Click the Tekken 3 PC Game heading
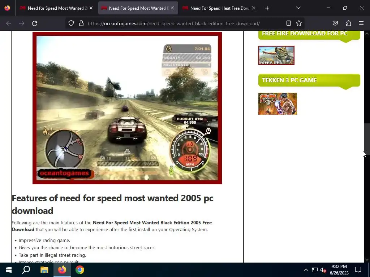The width and height of the screenshot is (370, 277). [289, 80]
